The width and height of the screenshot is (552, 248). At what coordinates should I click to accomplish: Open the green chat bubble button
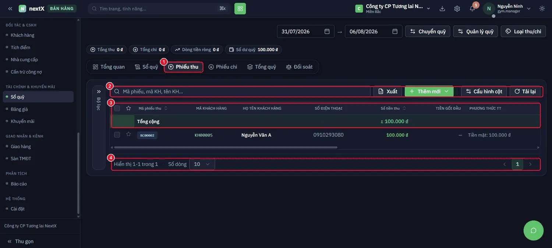click(x=534, y=230)
